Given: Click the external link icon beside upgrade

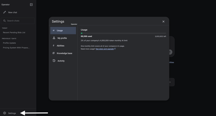Looking at the screenshot, I should coord(115,49).
